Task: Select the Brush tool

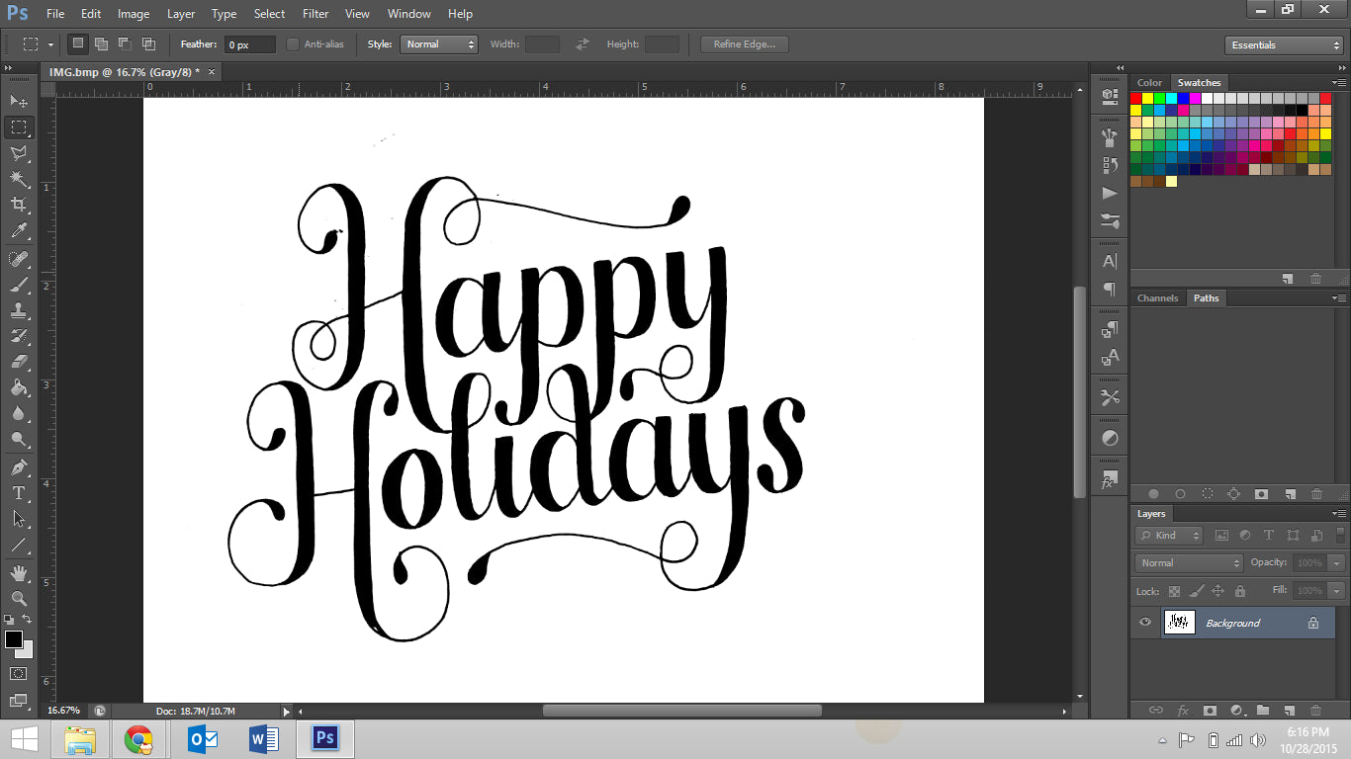Action: point(19,285)
